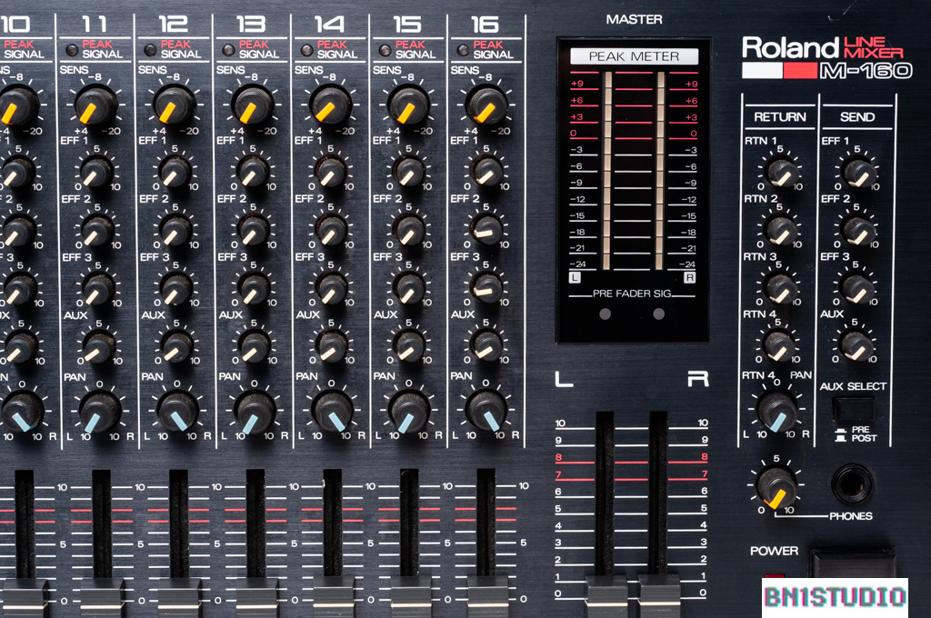The image size is (931, 618).
Task: Click channel 13 EFF 1 knob
Action: (x=253, y=170)
